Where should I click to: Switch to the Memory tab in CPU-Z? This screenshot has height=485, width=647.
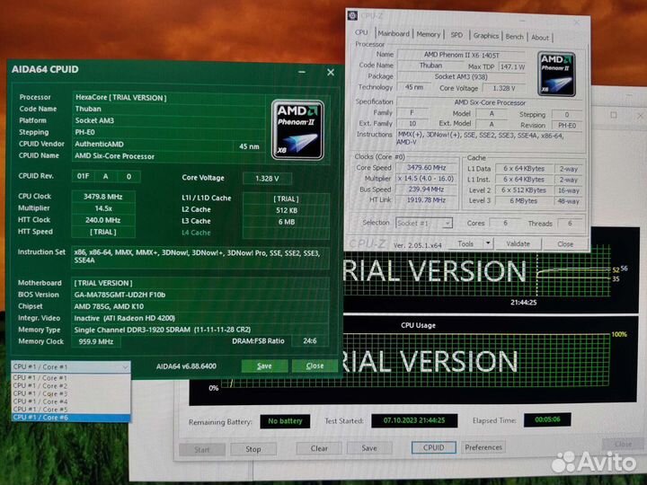[428, 35]
